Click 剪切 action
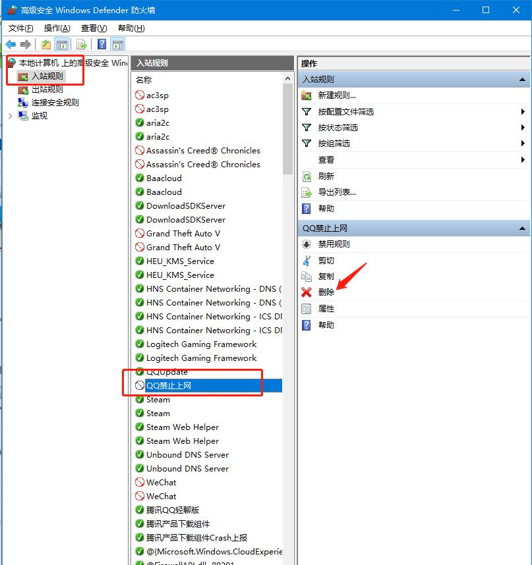 [x=326, y=261]
